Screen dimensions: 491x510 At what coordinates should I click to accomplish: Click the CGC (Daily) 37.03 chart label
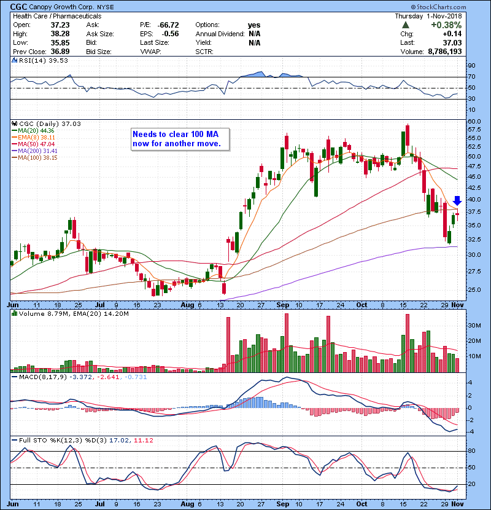(x=50, y=124)
